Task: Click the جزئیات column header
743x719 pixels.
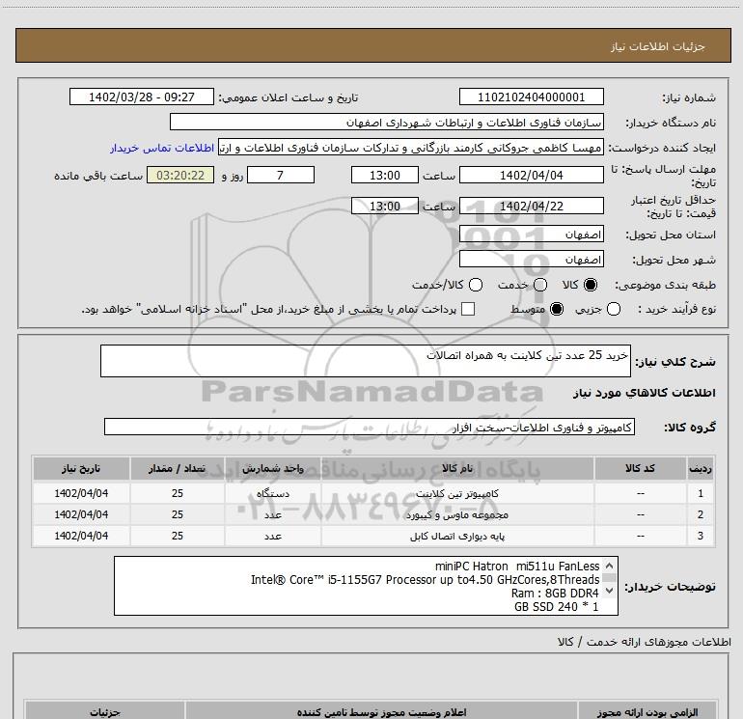Action: [105, 712]
